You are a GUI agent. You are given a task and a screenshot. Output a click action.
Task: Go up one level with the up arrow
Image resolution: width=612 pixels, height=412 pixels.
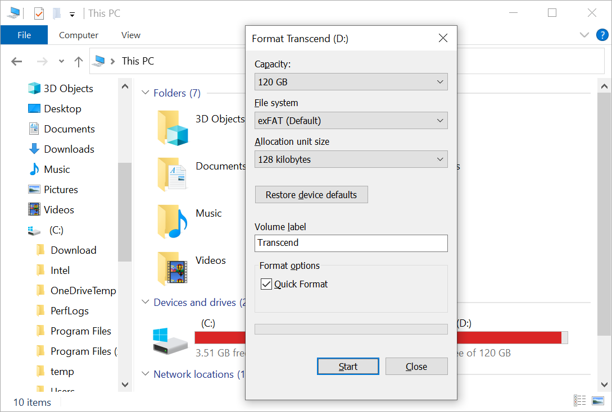coord(79,61)
